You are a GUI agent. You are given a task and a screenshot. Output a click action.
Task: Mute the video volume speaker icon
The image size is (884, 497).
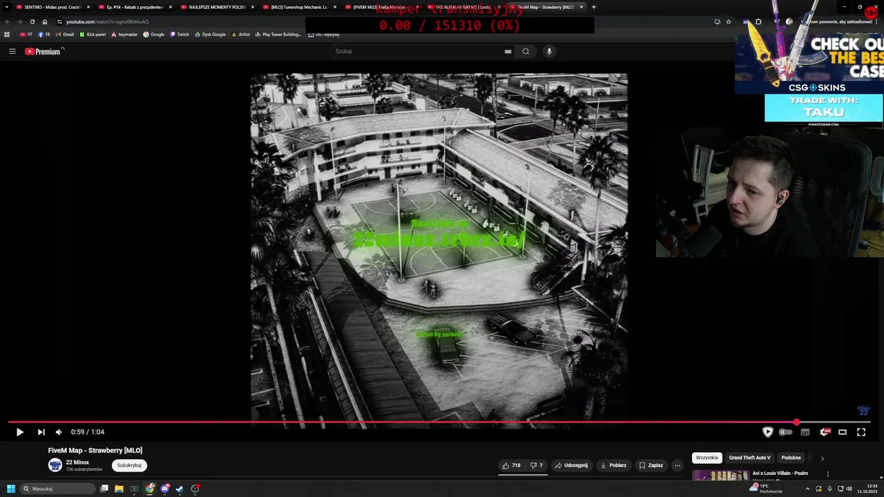[59, 432]
